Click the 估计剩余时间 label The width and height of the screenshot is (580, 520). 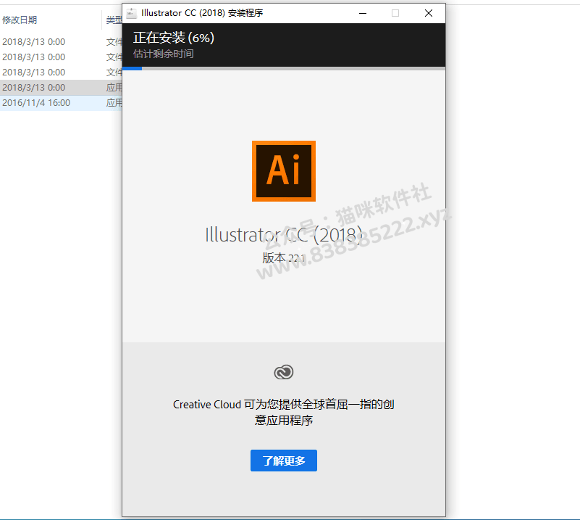(164, 54)
